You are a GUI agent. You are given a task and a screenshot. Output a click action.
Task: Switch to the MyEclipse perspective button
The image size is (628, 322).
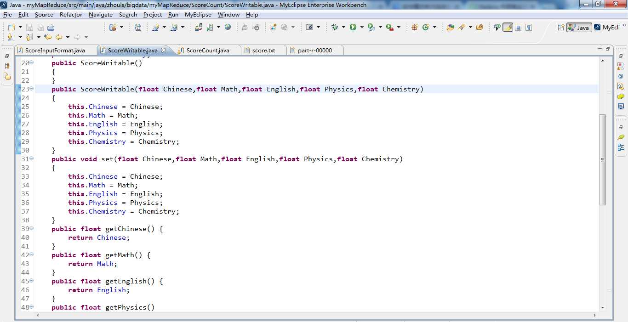pyautogui.click(x=607, y=28)
